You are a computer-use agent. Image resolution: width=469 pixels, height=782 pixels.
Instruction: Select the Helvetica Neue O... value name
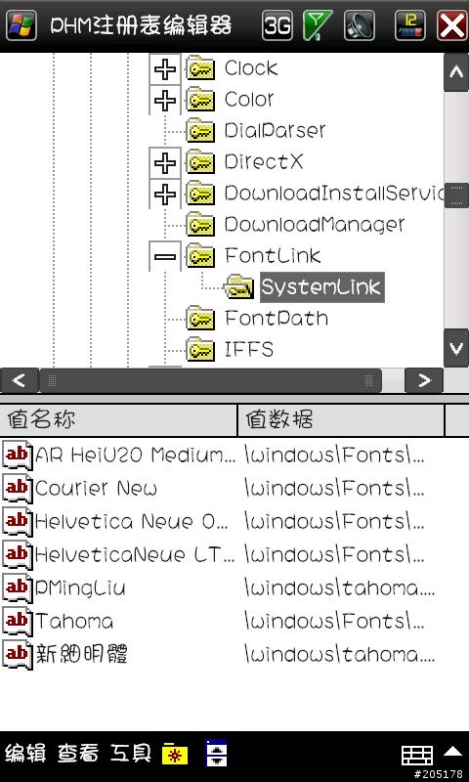(x=132, y=521)
